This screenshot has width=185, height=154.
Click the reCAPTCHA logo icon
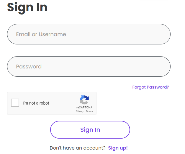[x=84, y=100]
